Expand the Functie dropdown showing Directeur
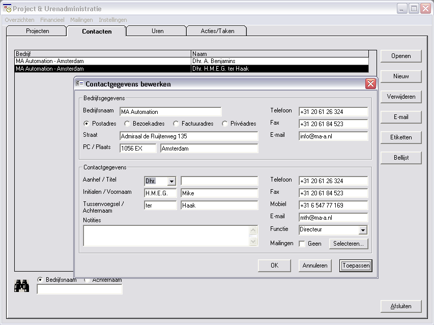This screenshot has width=434, height=325. coord(363,230)
